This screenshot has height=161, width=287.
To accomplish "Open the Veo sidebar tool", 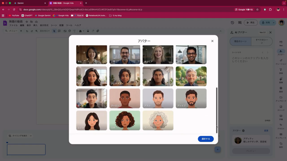I will 281,43.
